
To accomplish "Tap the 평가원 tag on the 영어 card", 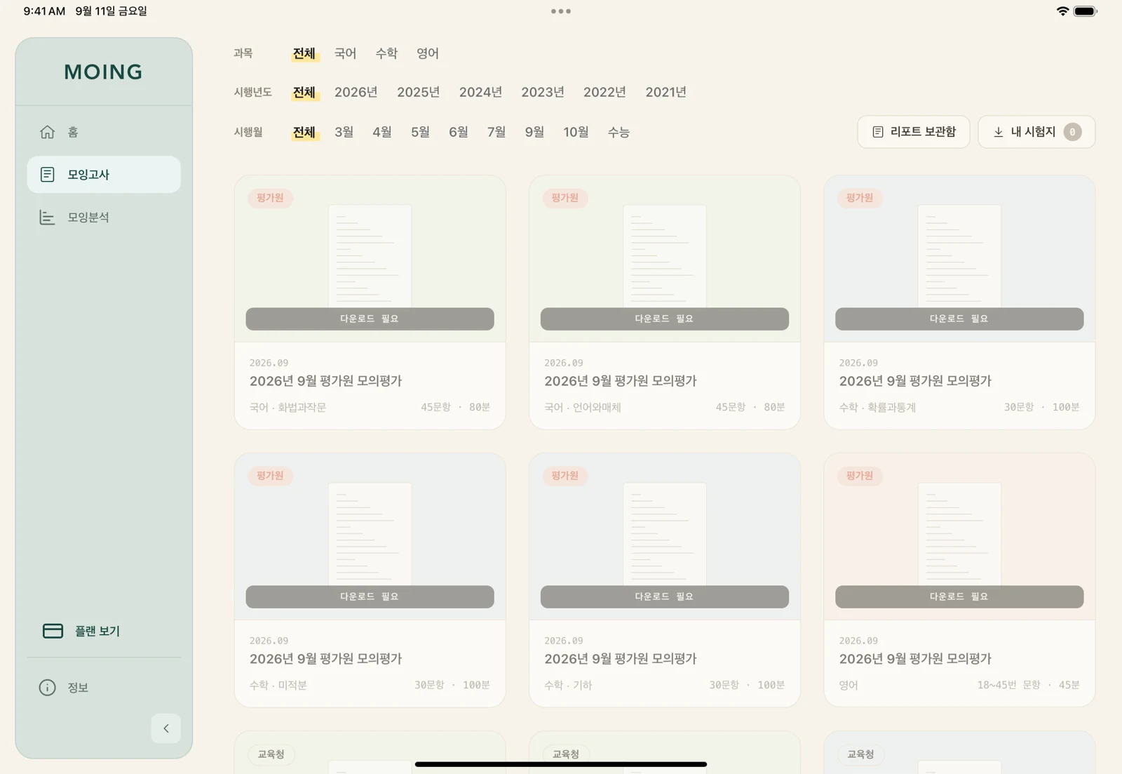I will click(860, 476).
